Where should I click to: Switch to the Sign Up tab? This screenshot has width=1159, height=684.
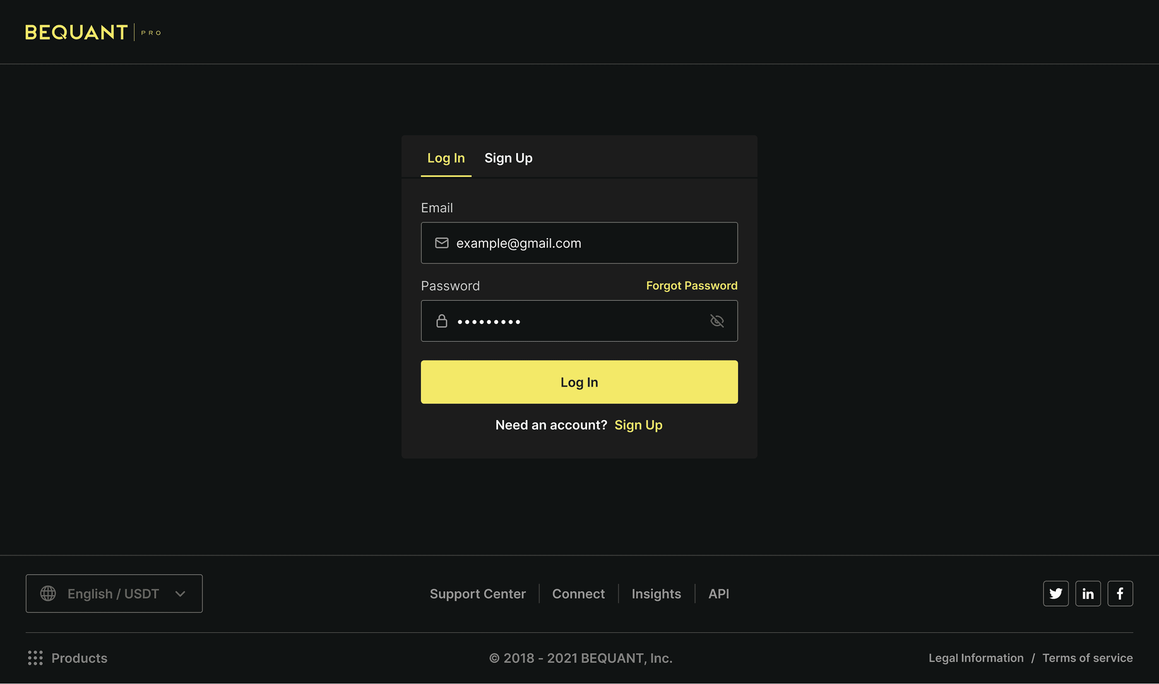coord(508,158)
